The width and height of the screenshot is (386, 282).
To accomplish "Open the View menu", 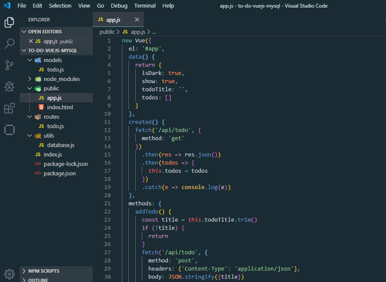I will [84, 5].
